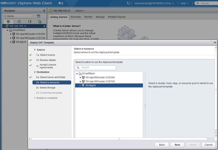Viewport: 218px width, 150px height.
Task: Switch to the Monitor tab
Action: (88, 17)
